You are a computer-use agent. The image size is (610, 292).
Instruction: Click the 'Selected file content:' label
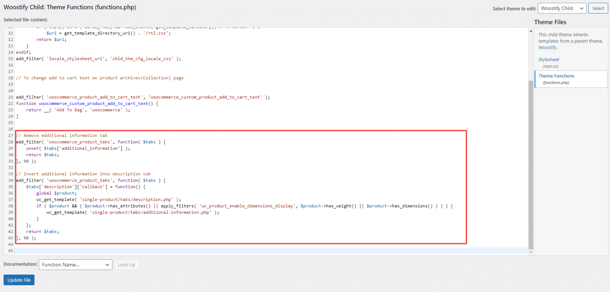click(25, 19)
